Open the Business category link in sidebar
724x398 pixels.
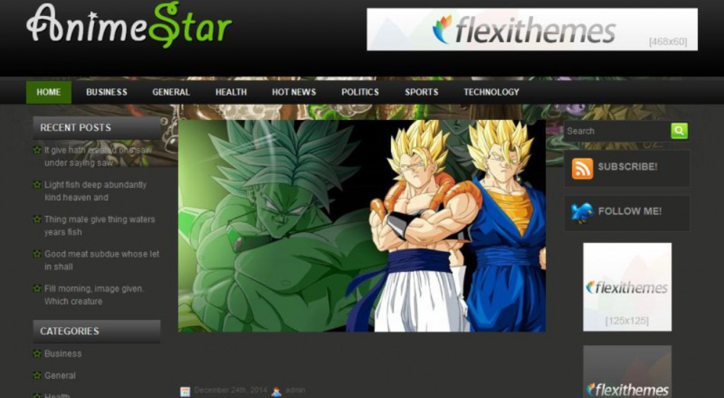tap(63, 354)
